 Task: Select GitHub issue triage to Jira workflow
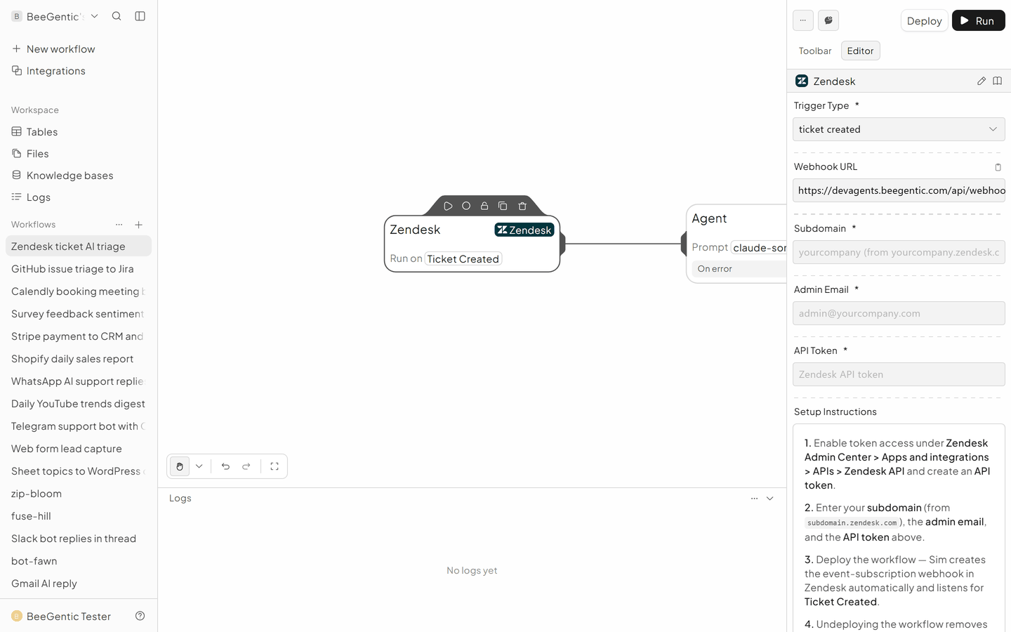(79, 269)
